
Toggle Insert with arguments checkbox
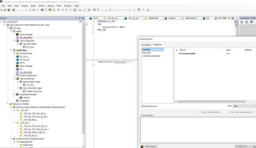(201, 112)
